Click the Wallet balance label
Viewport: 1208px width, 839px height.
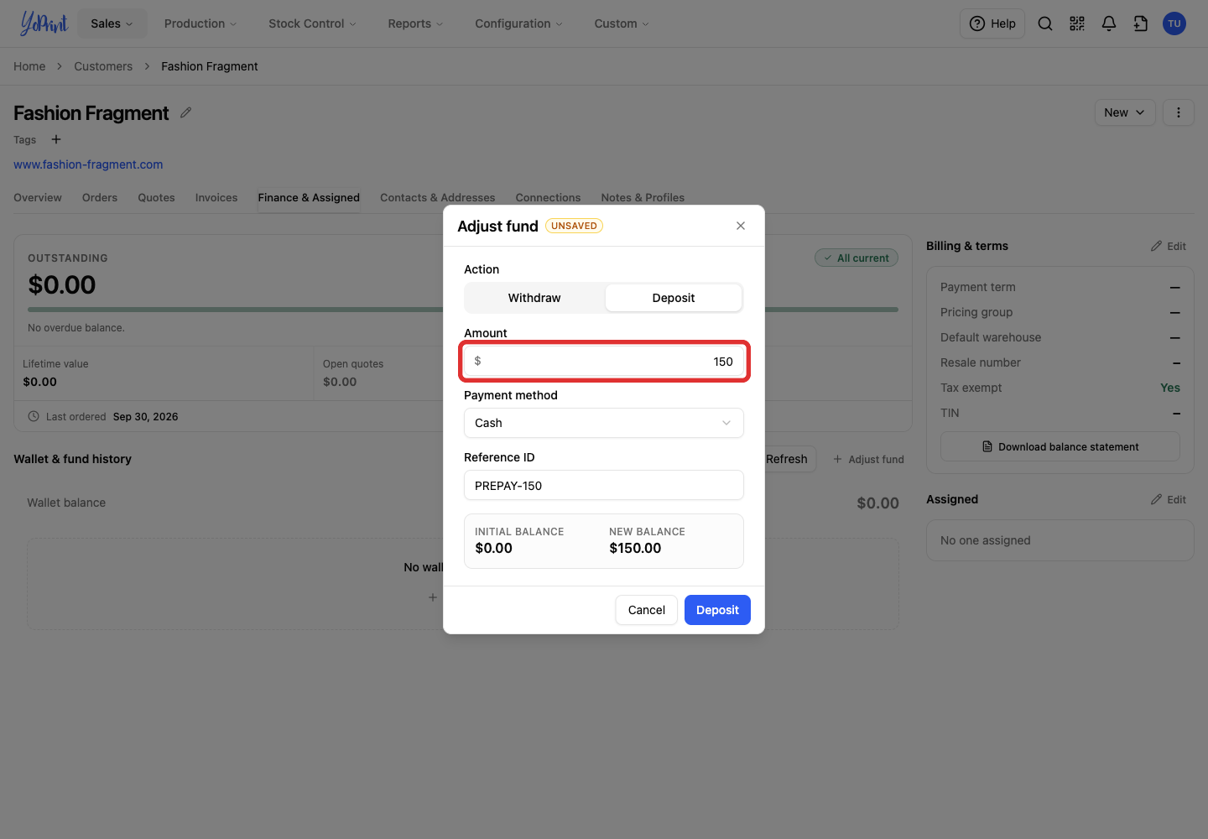pyautogui.click(x=66, y=503)
